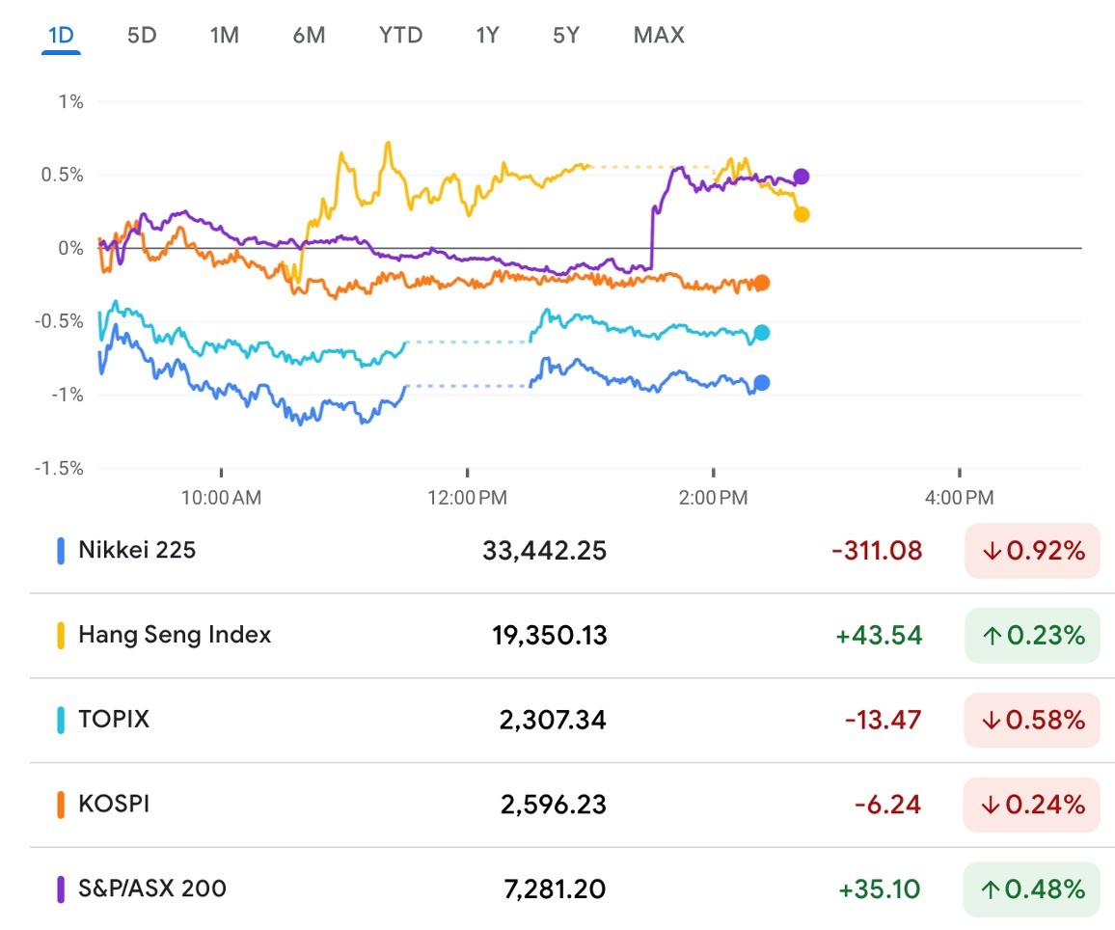Click the Nikkei 225 down 0.92% badge
Screen dimensions: 1115x930
coord(1032,551)
